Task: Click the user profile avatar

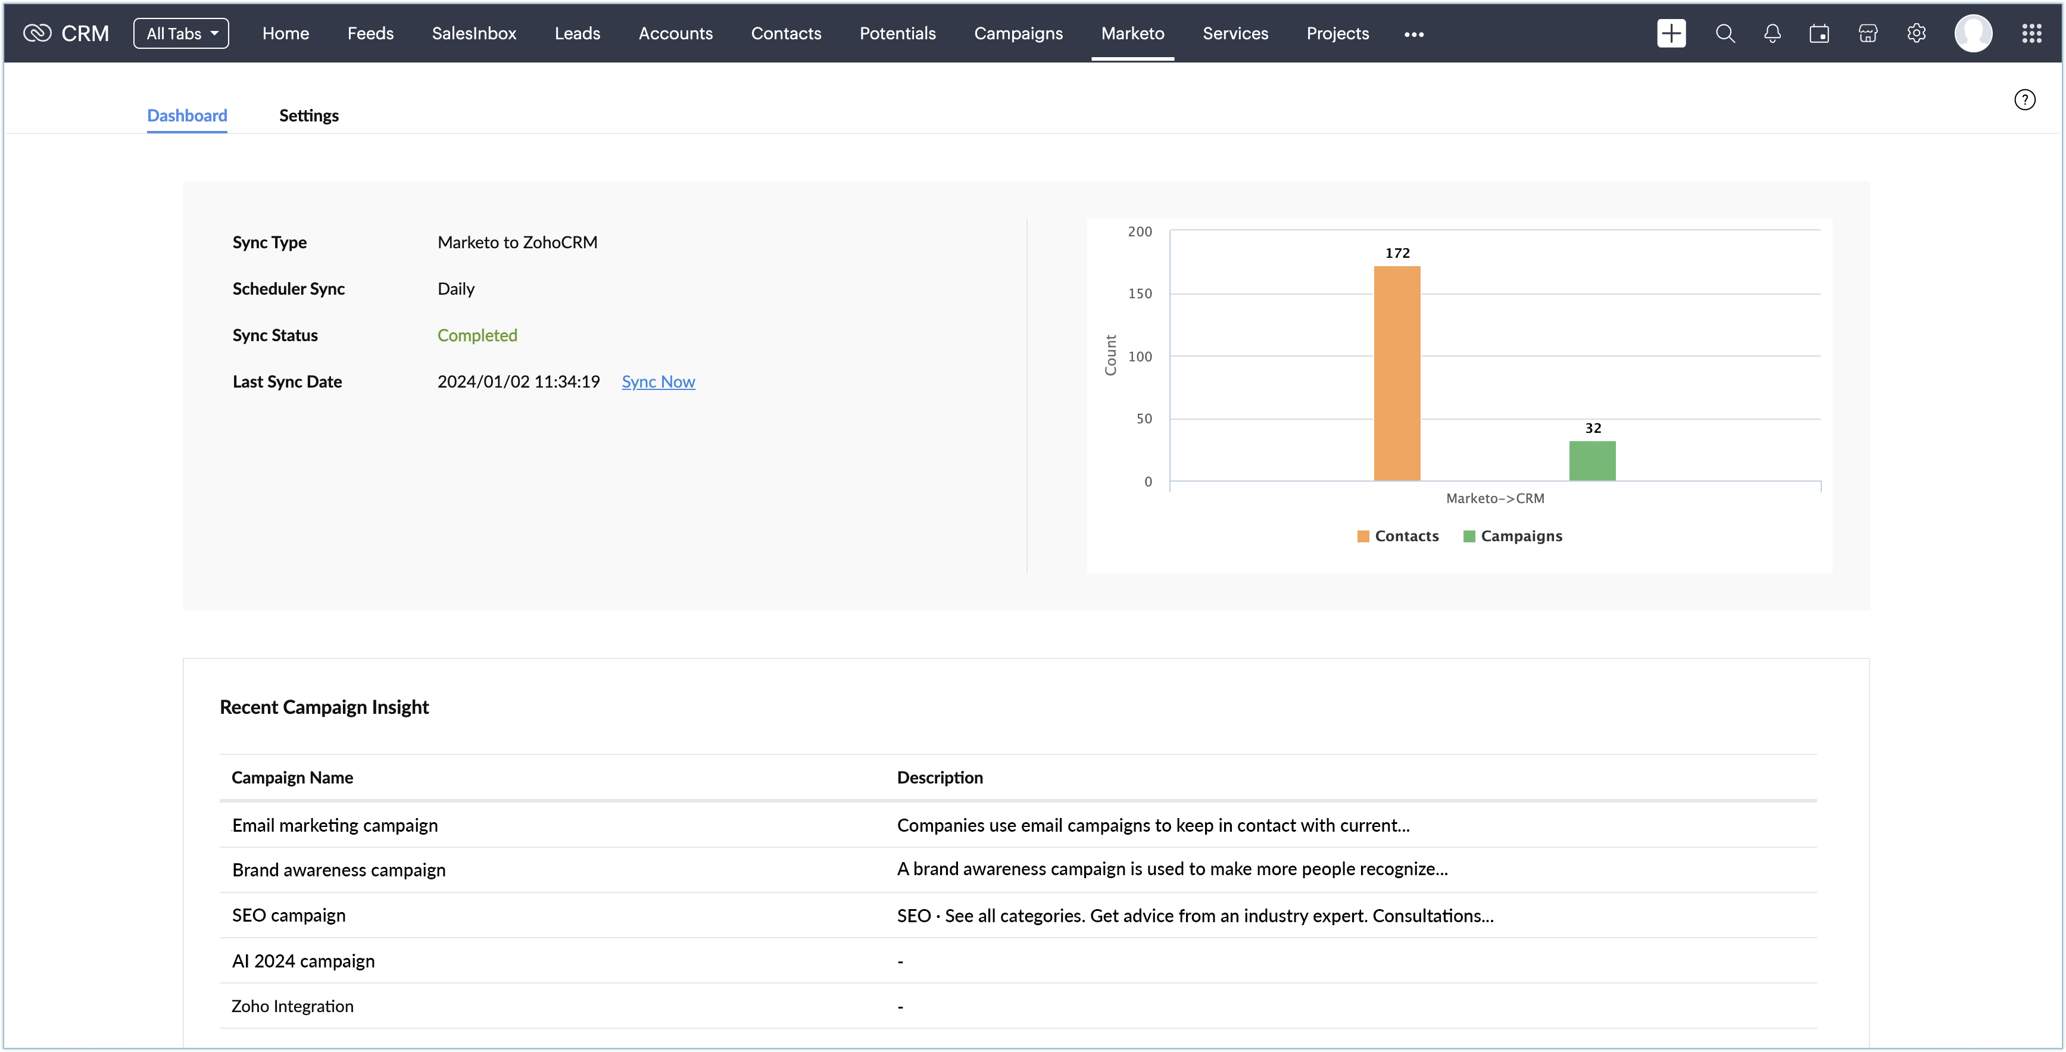Action: 1973,34
